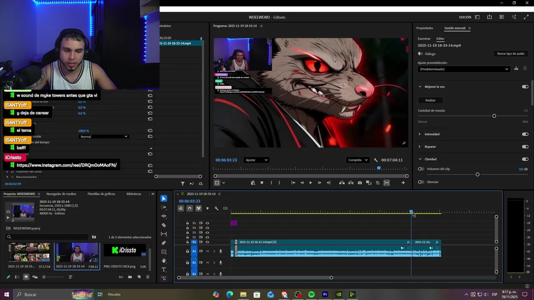Hide video track V5 with eye icon
The width and height of the screenshot is (534, 300).
coord(207,223)
